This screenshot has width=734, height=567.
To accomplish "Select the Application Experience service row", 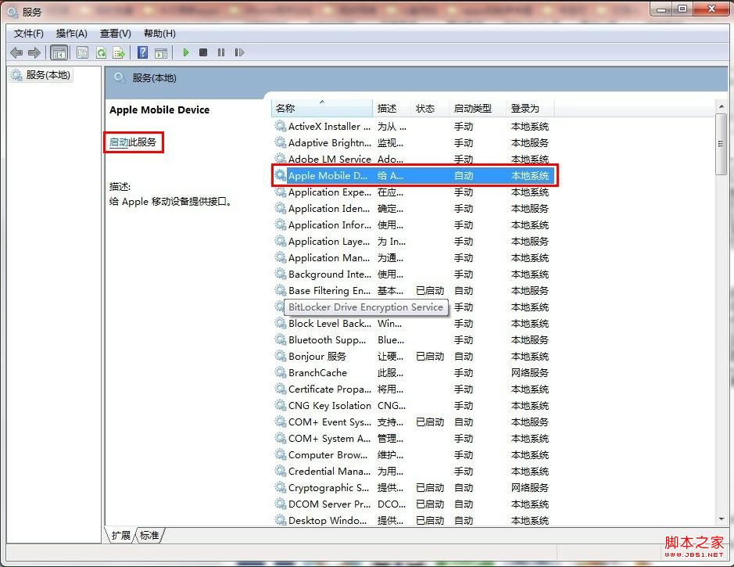I will pos(413,192).
